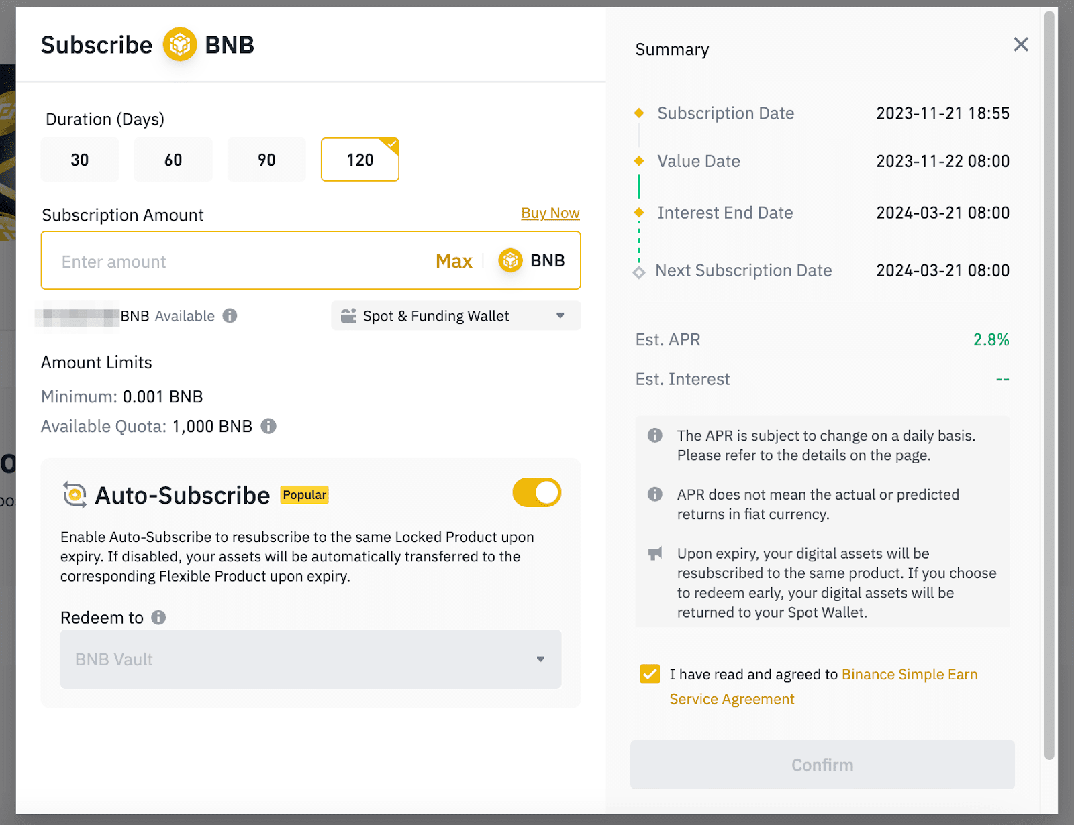Uncheck the service agreement checkbox
This screenshot has height=825, width=1074.
[650, 674]
